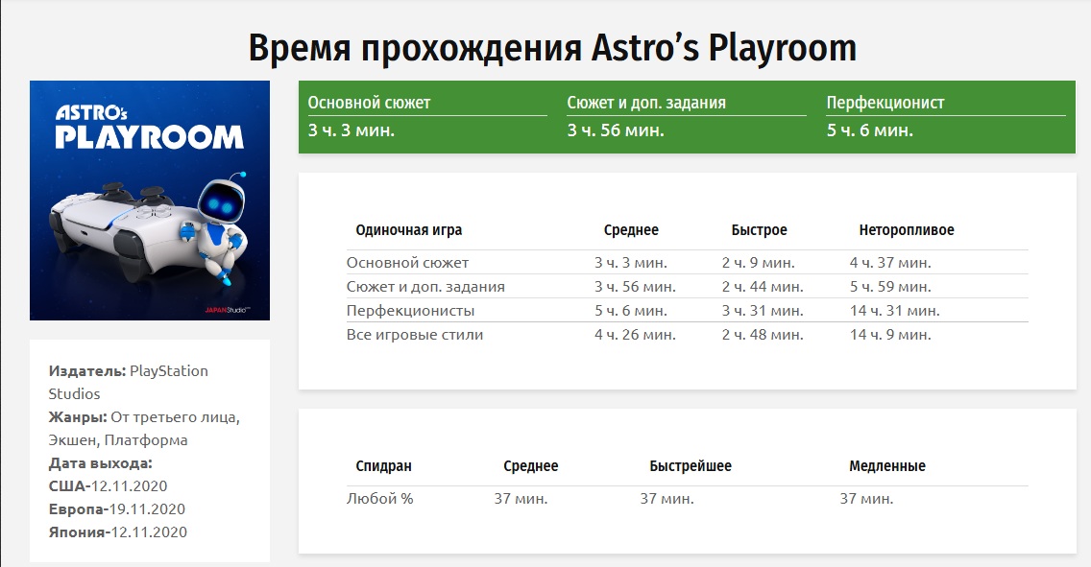Click the 'Все игровые стили' row label

(415, 334)
